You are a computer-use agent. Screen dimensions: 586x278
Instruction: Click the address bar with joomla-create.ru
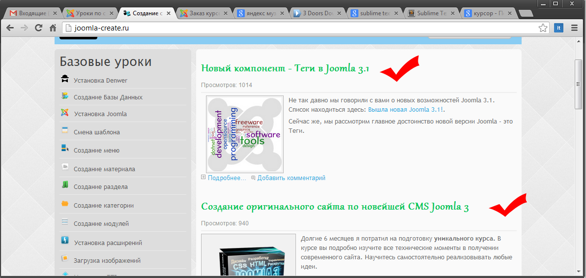pyautogui.click(x=295, y=28)
